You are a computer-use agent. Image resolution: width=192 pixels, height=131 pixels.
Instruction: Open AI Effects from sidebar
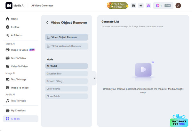pos(20,35)
